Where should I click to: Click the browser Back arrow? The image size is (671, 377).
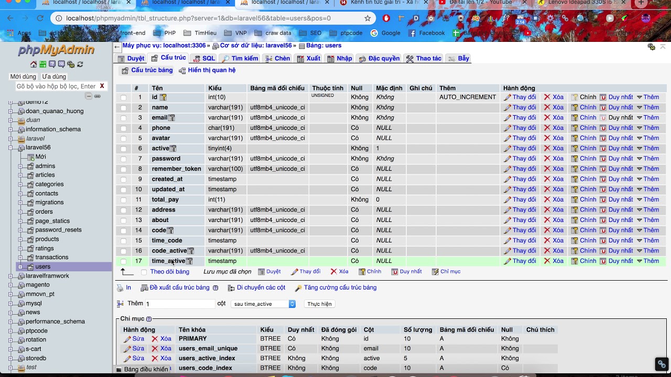(10, 18)
